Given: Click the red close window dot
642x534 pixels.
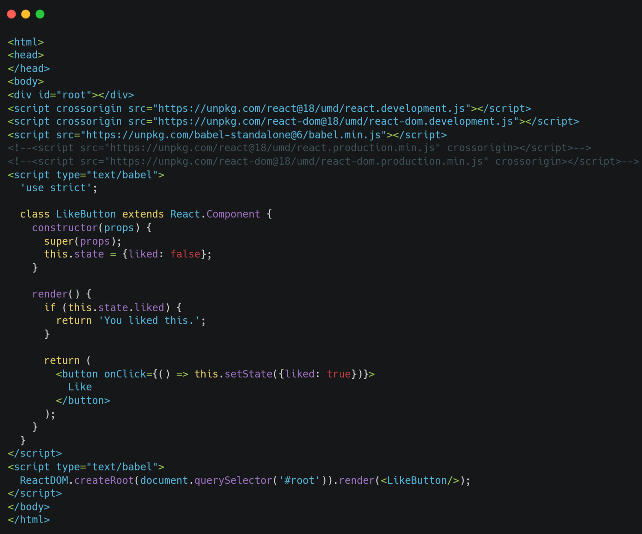Looking at the screenshot, I should [x=11, y=14].
